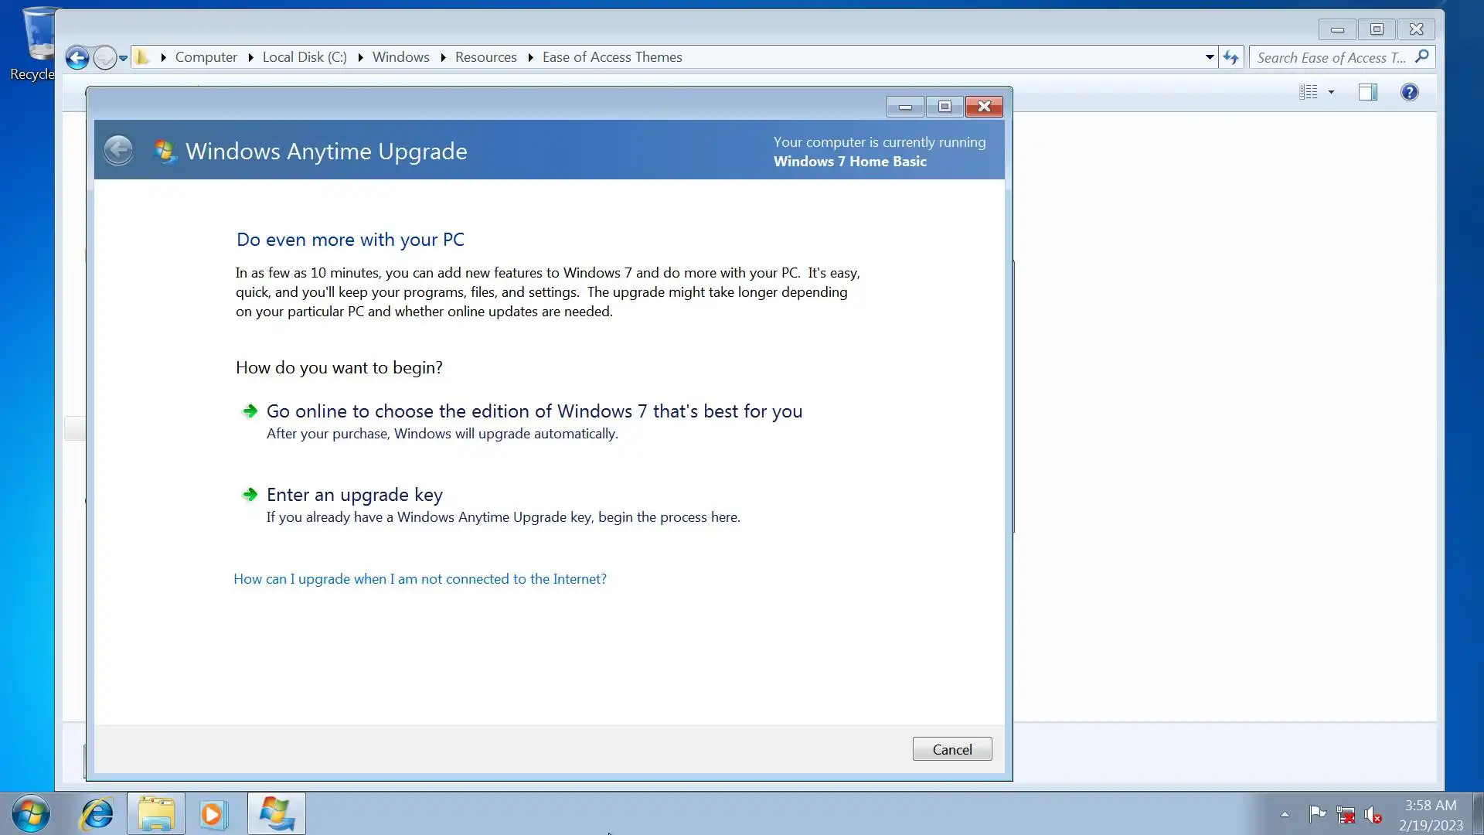Select Resources in the address breadcrumb
Screen dimensions: 1484x835
485,57
